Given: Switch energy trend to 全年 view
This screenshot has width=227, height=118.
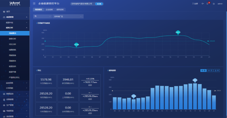Looking at the screenshot, I should tap(217, 71).
